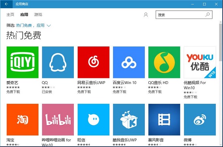Click the star rating under 爱奇艺
This screenshot has width=223, height=147.
click(x=13, y=87)
